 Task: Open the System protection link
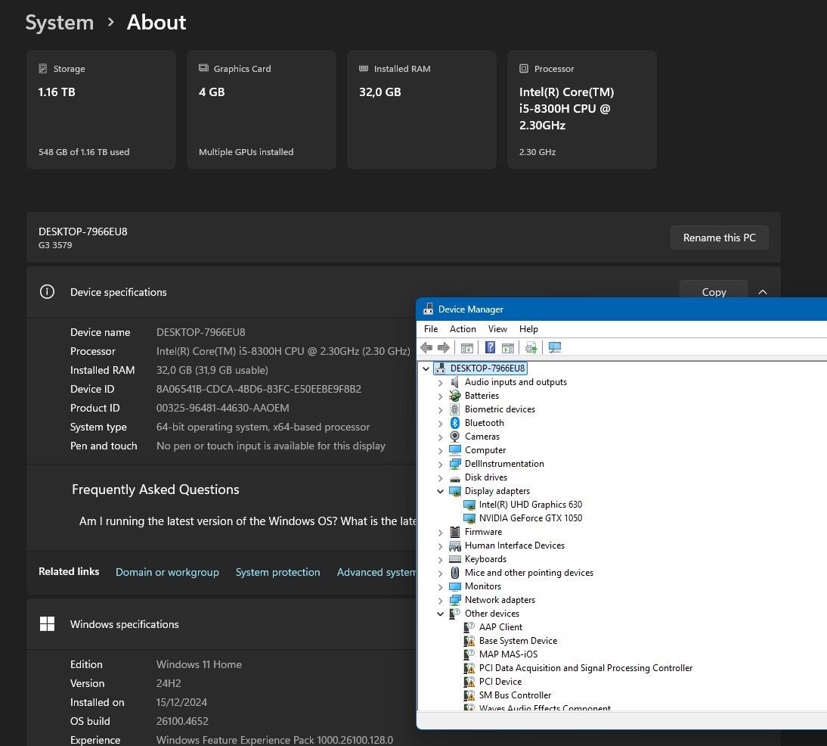(278, 572)
